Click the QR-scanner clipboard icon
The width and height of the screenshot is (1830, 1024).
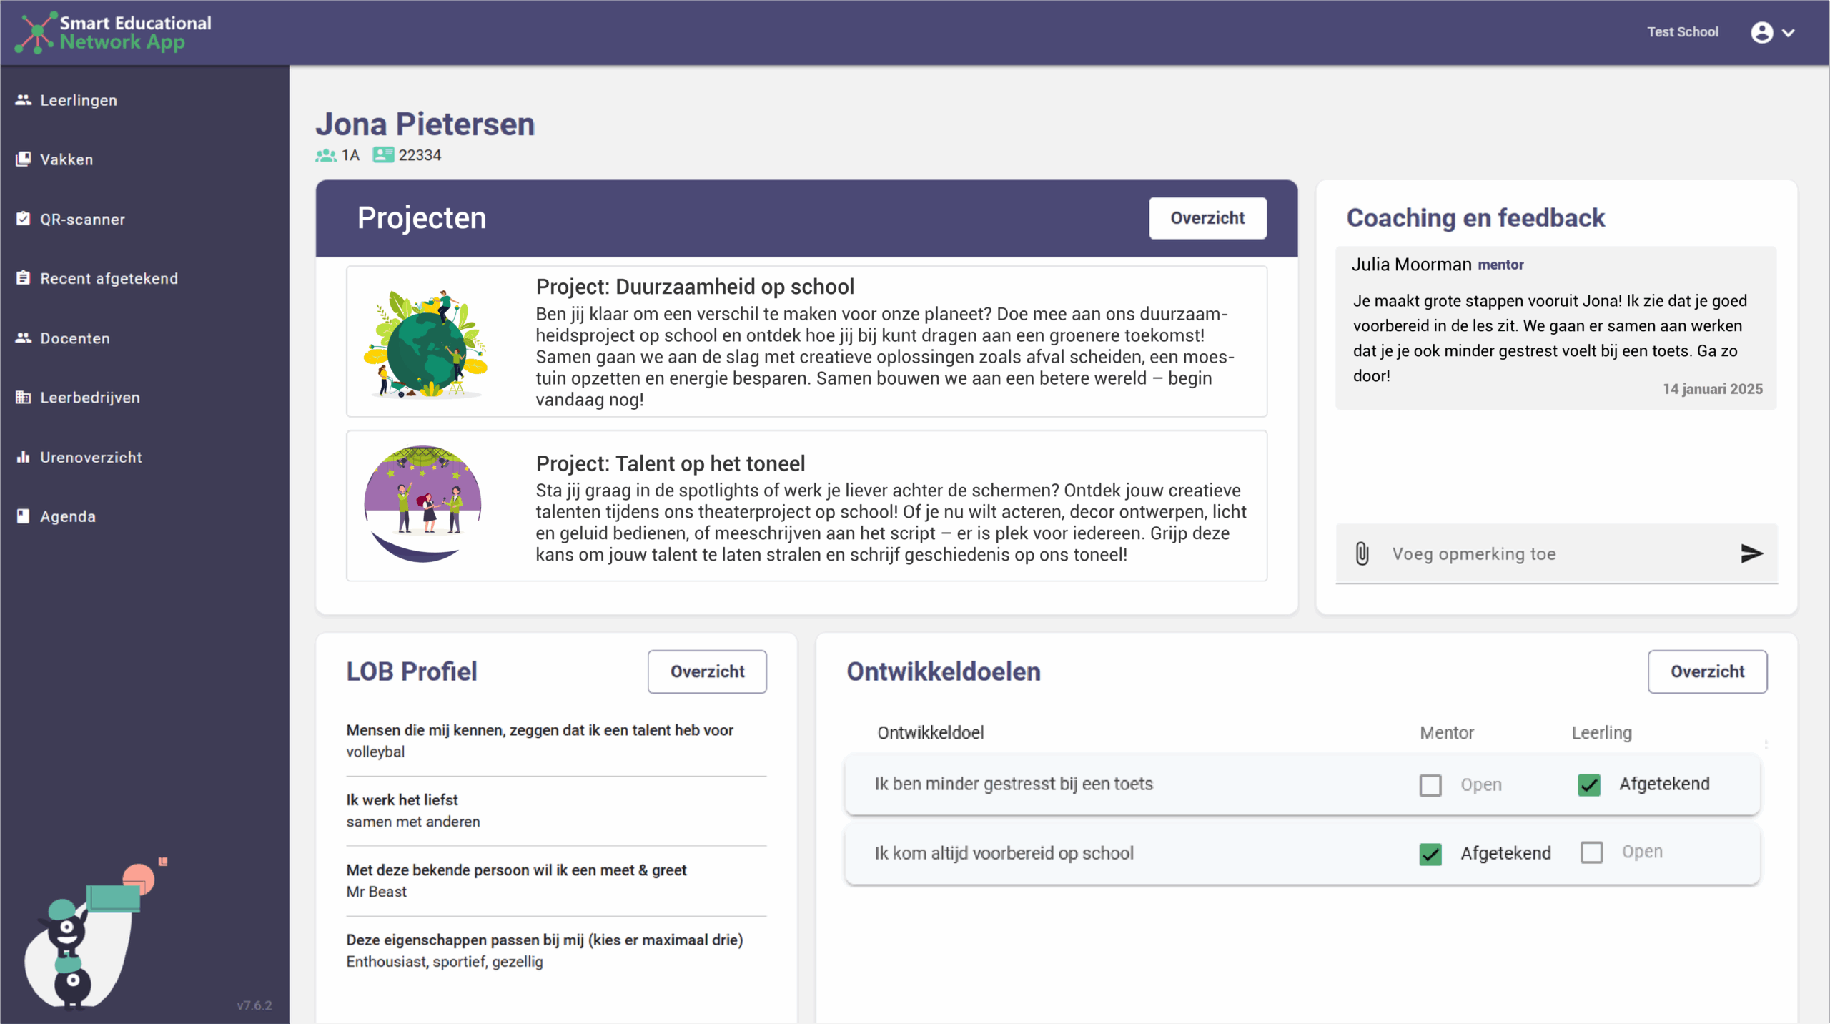click(24, 219)
